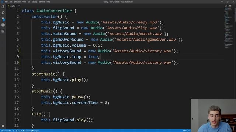Screen dimensions: 236x132
Task: Click 'gameOverSound' on line 6
Action: [x=68, y=40]
